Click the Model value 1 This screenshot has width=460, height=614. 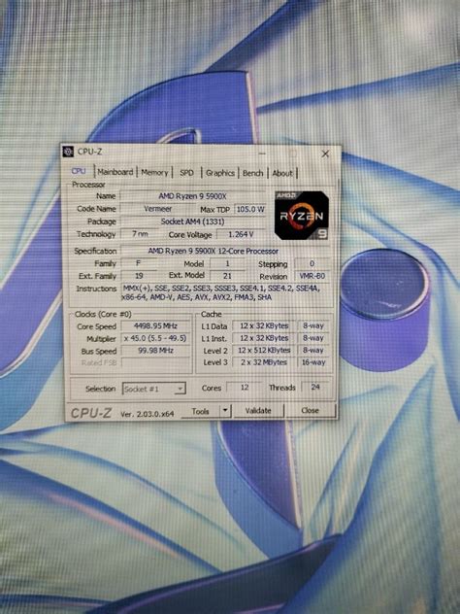click(x=227, y=263)
